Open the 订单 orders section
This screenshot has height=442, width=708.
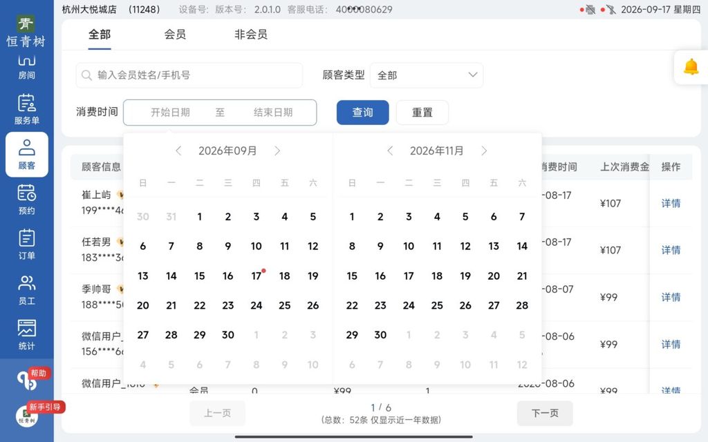click(x=27, y=244)
